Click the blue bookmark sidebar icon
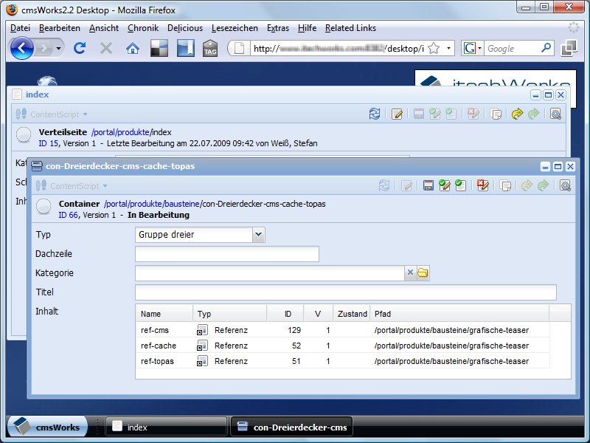This screenshot has height=443, width=590. [x=186, y=48]
